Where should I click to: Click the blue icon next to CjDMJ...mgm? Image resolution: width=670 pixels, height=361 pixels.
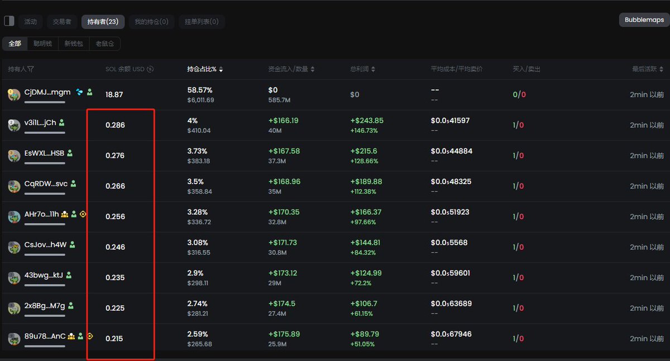79,92
